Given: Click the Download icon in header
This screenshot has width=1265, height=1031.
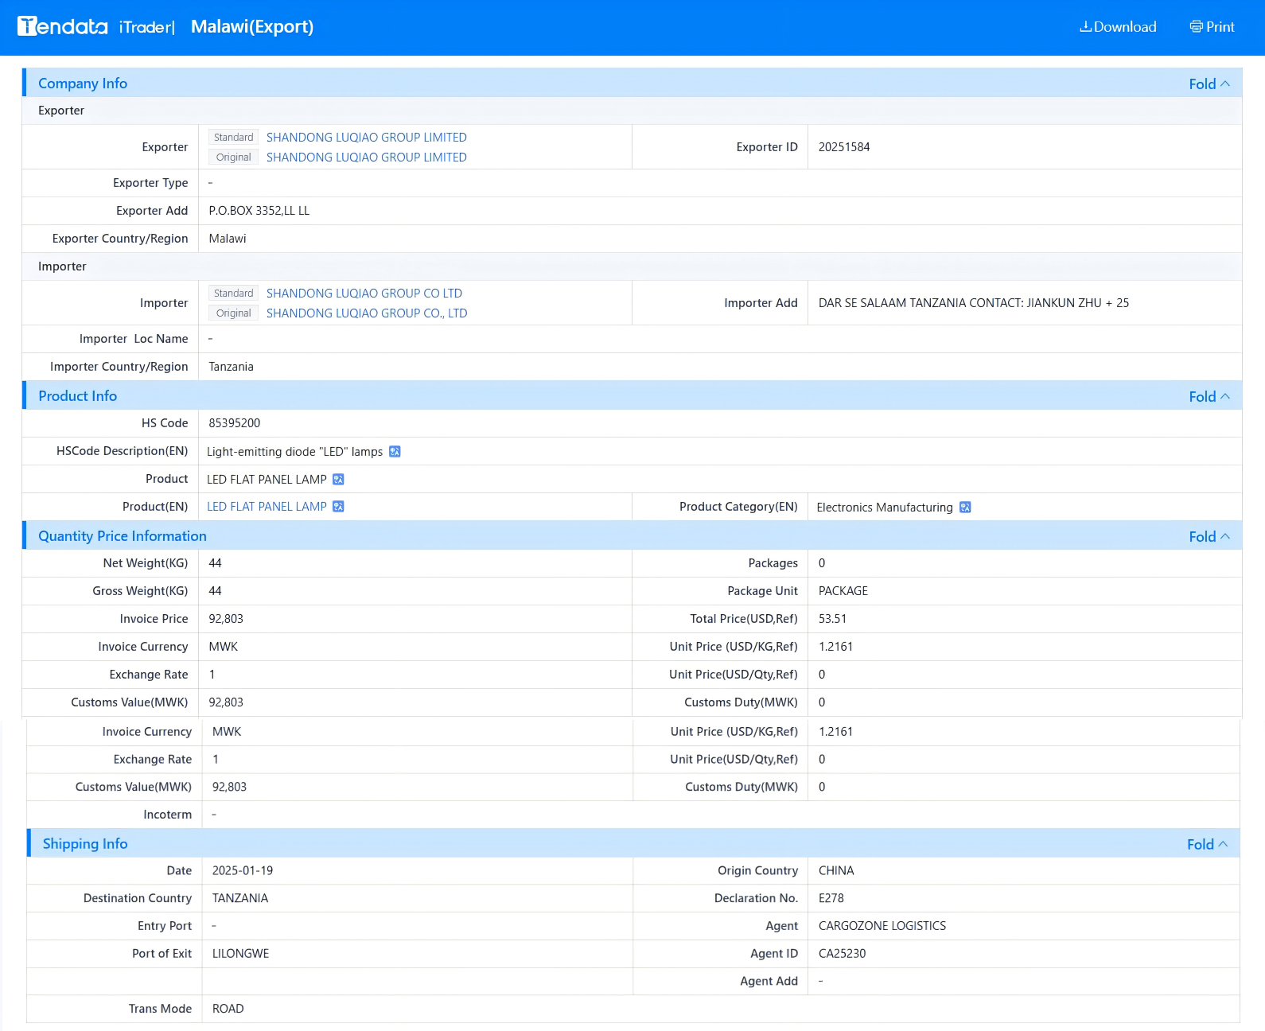Looking at the screenshot, I should click(1085, 26).
